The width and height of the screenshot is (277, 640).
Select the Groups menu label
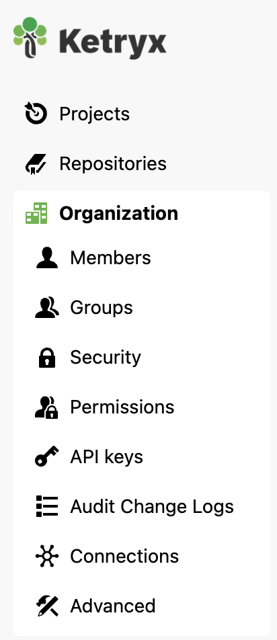pos(102,307)
